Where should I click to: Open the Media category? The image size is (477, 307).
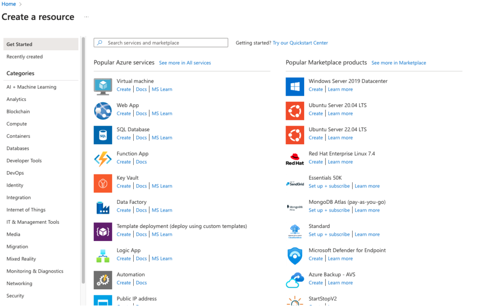coord(14,234)
